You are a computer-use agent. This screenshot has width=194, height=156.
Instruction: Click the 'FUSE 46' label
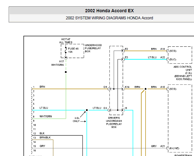coord(73,49)
